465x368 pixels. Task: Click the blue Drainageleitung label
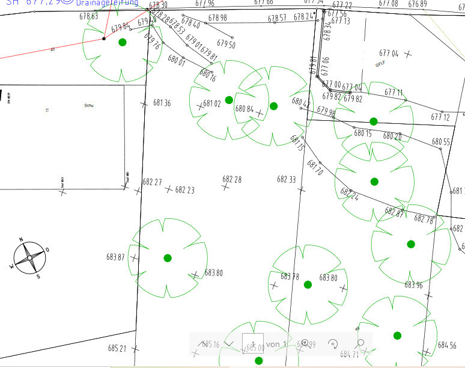tap(107, 3)
